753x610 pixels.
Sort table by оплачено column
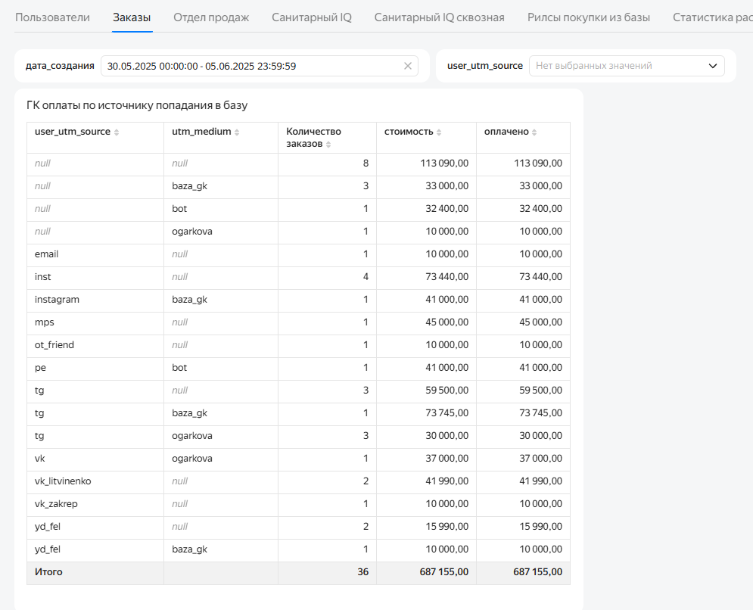tap(534, 132)
